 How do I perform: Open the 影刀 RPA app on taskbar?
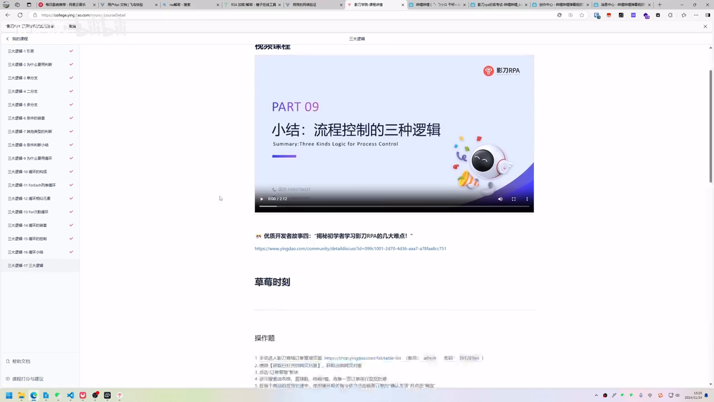(119, 395)
